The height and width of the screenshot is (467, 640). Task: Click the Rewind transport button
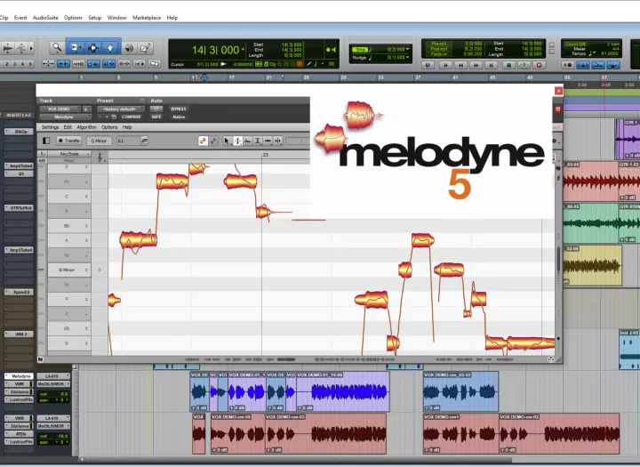tap(460, 65)
